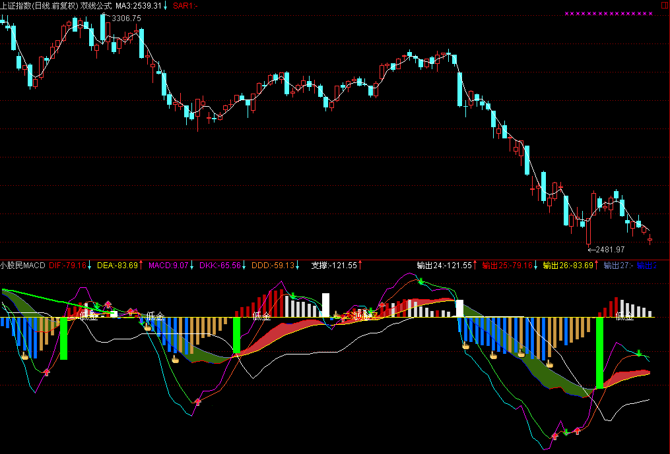The width and height of the screenshot is (670, 454).
Task: Click the DIF:-79.16 value
Action: pyautogui.click(x=67, y=266)
